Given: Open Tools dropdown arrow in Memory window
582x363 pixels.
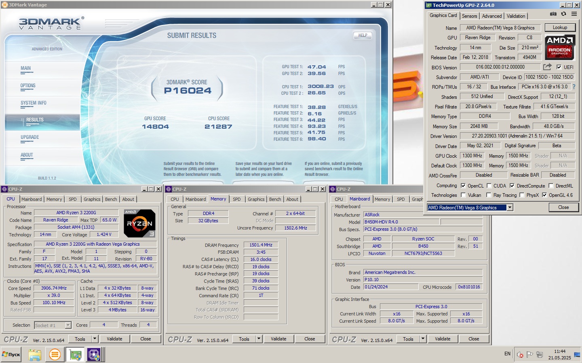Looking at the screenshot, I should pyautogui.click(x=259, y=339).
